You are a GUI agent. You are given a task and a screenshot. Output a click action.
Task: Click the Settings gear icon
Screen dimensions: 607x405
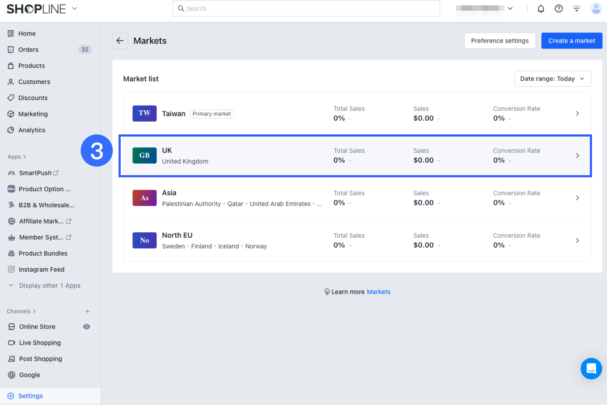click(x=11, y=396)
